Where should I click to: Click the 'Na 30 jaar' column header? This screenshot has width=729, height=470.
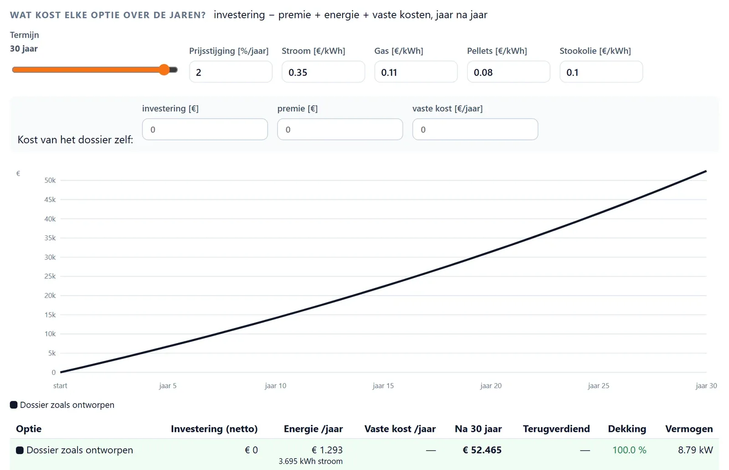click(478, 429)
